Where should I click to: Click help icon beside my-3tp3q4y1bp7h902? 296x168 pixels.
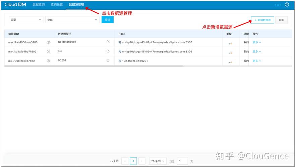[x=48, y=52]
